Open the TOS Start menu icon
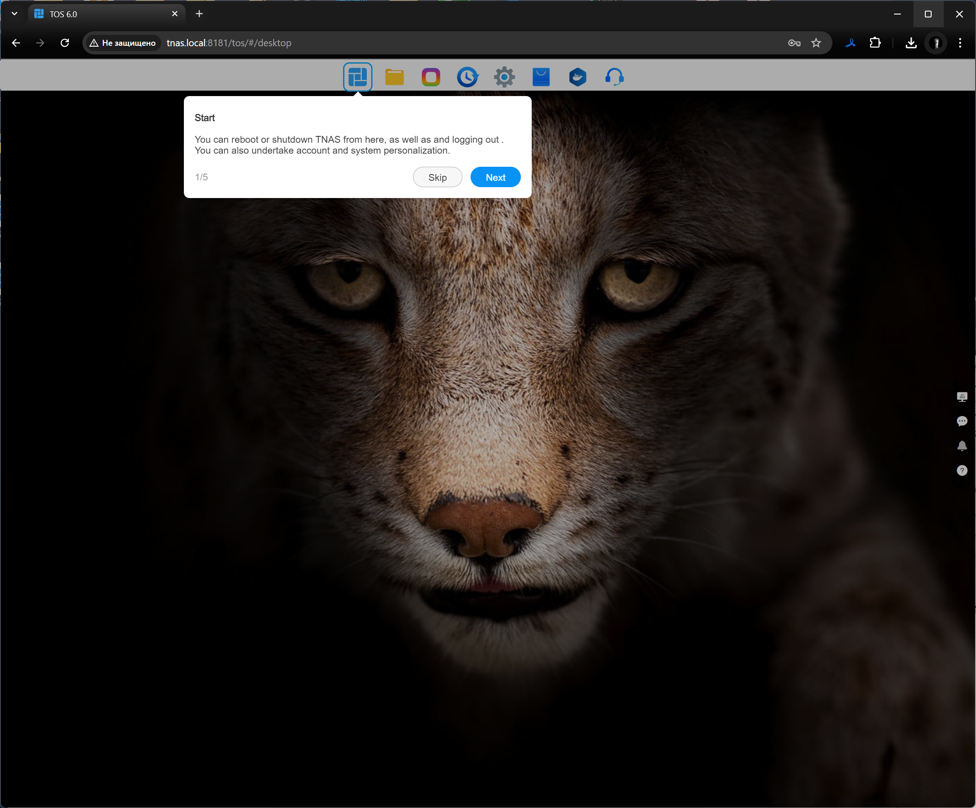The height and width of the screenshot is (808, 976). [357, 77]
